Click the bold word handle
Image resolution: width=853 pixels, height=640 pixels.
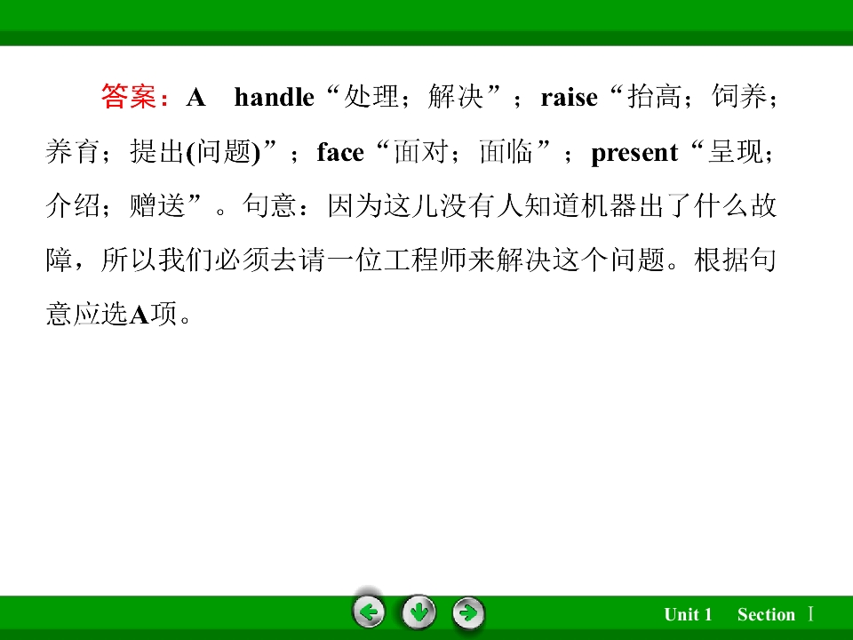[x=275, y=98]
